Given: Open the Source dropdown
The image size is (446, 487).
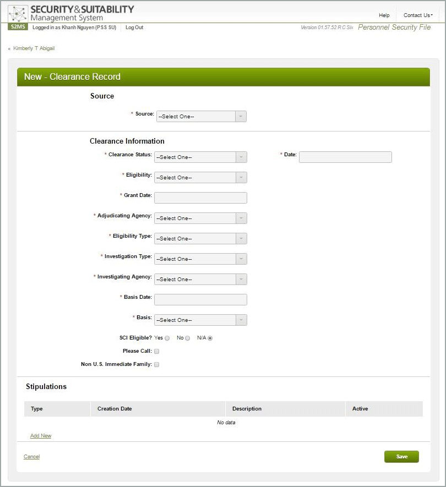Looking at the screenshot, I should tap(201, 117).
